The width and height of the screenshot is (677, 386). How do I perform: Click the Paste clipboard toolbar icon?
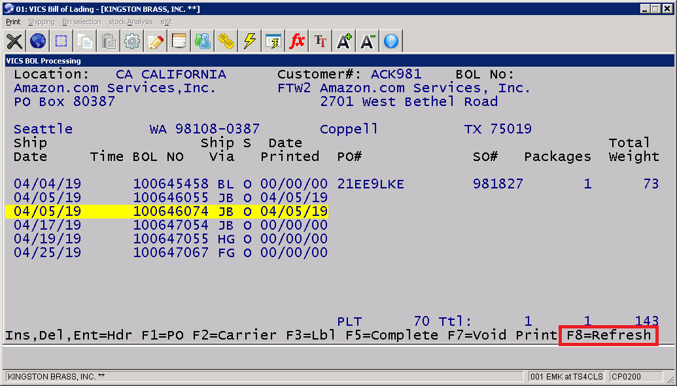coord(109,41)
